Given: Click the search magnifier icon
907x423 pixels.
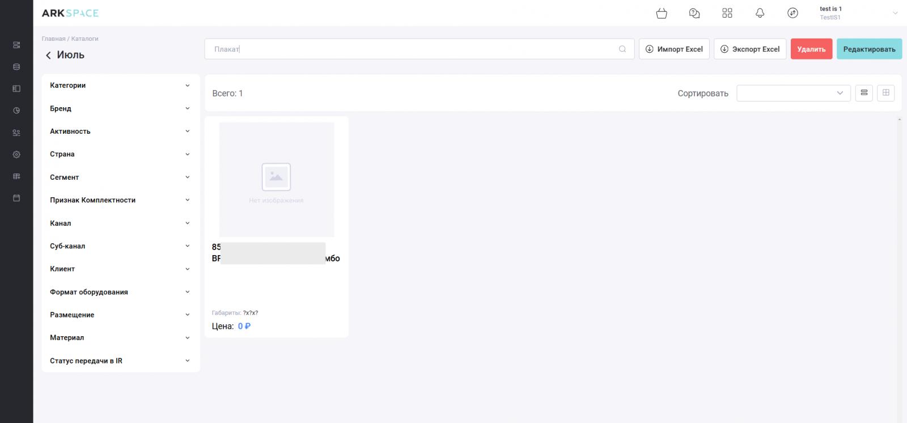Looking at the screenshot, I should [x=622, y=49].
